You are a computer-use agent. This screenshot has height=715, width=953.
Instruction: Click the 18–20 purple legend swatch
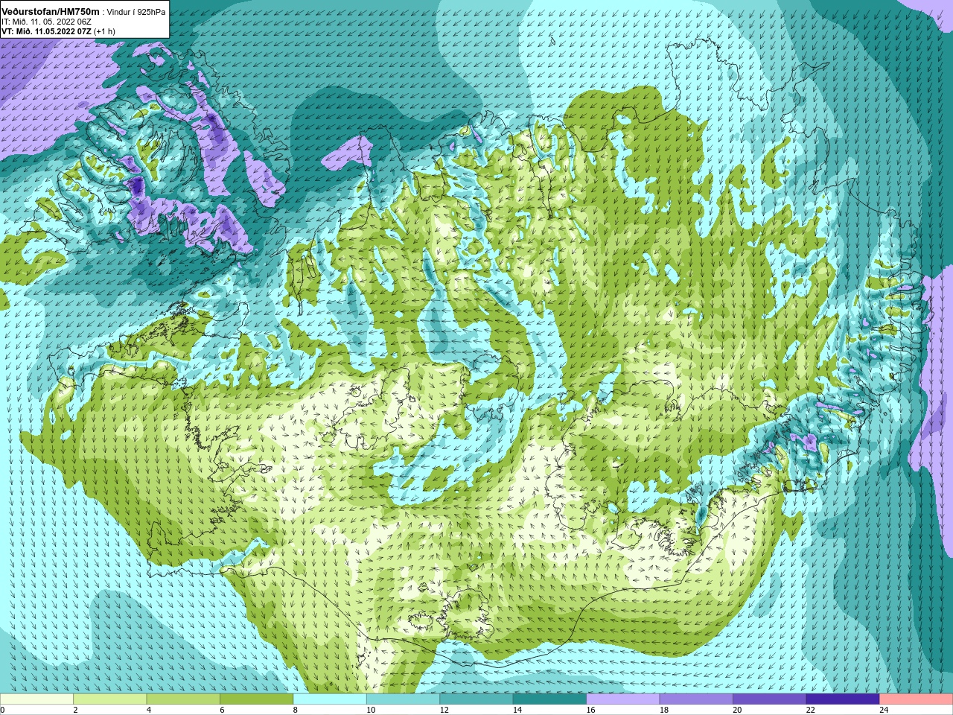[x=696, y=699]
